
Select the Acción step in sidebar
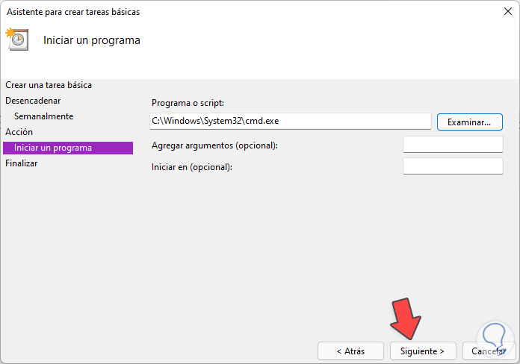(19, 132)
